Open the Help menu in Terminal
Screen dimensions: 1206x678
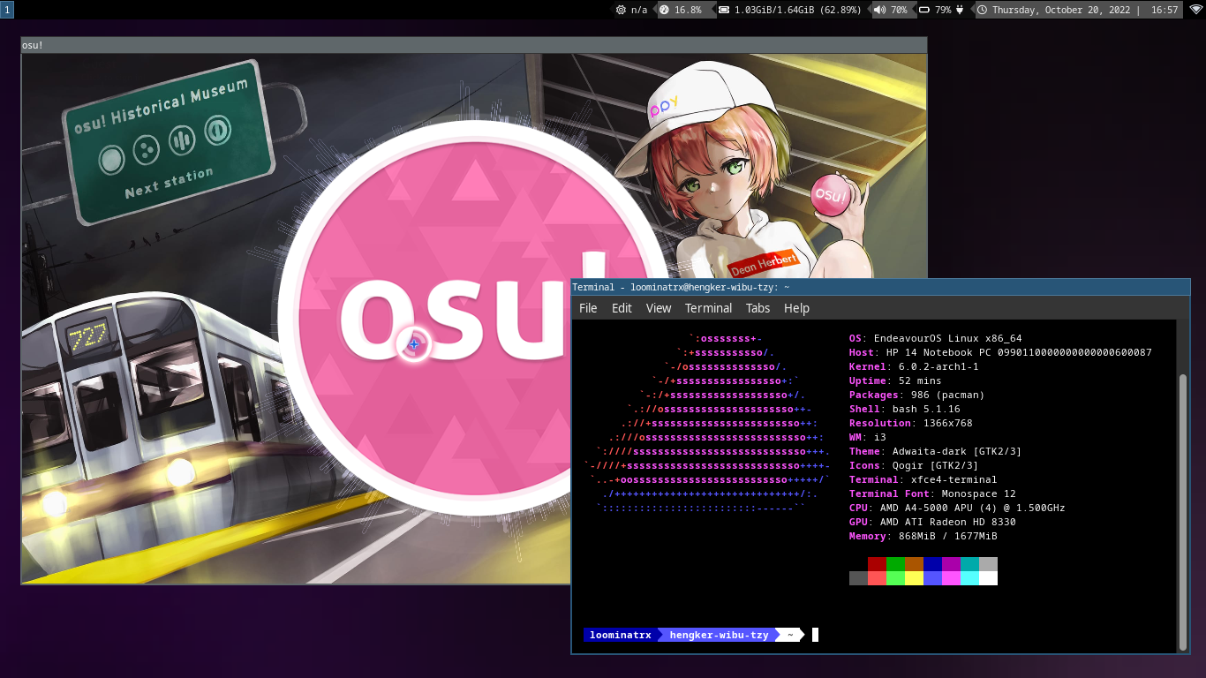pyautogui.click(x=796, y=308)
